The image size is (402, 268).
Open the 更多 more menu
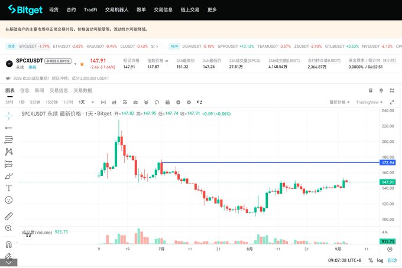pos(212,9)
